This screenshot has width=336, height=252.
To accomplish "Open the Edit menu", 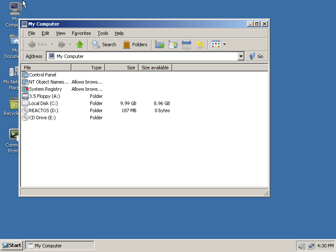I will click(45, 33).
